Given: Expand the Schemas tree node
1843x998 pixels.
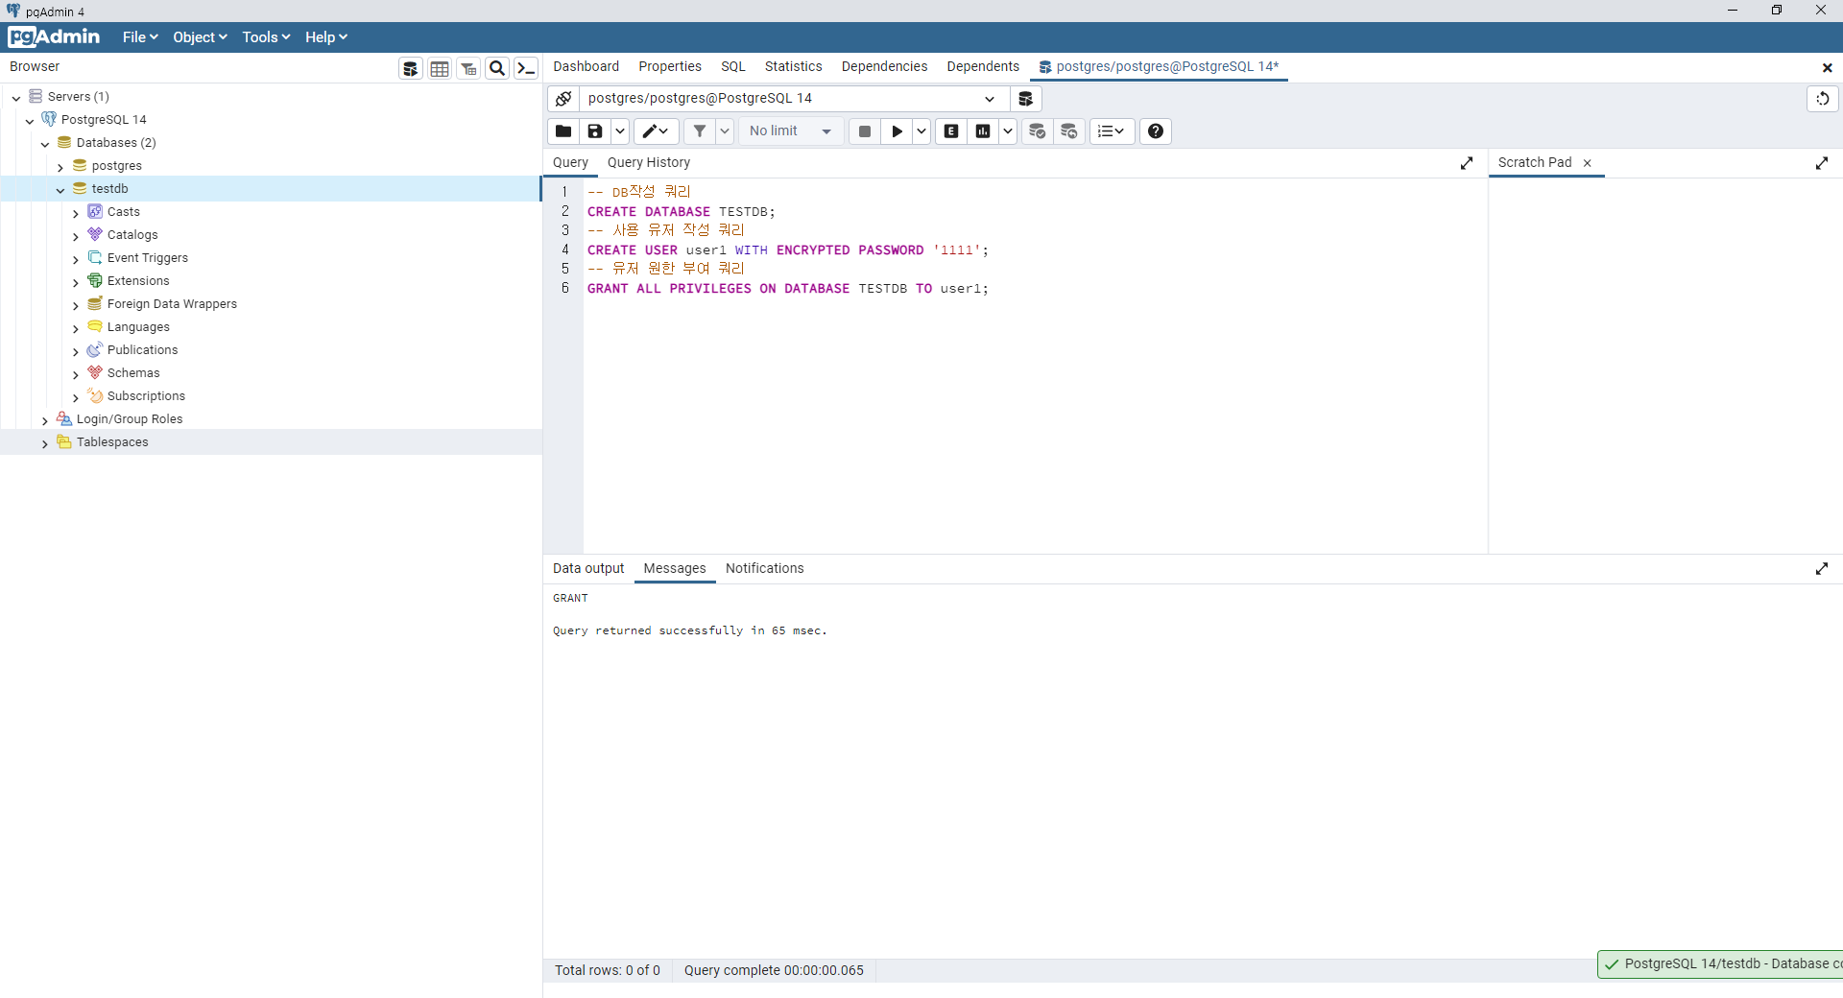Looking at the screenshot, I should [76, 374].
